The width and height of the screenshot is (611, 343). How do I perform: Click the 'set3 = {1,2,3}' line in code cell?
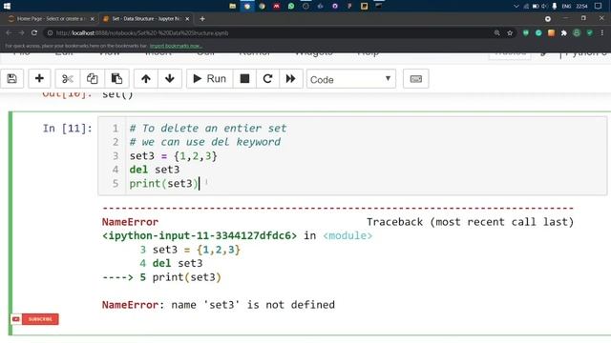pyautogui.click(x=174, y=156)
